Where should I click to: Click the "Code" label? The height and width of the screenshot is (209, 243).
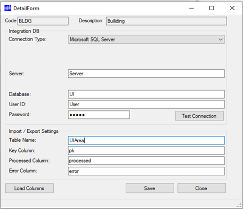[11, 21]
